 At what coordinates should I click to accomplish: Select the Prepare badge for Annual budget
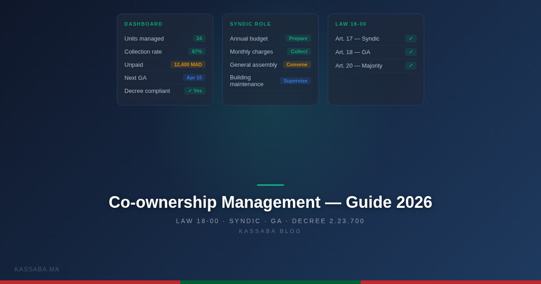pos(298,38)
